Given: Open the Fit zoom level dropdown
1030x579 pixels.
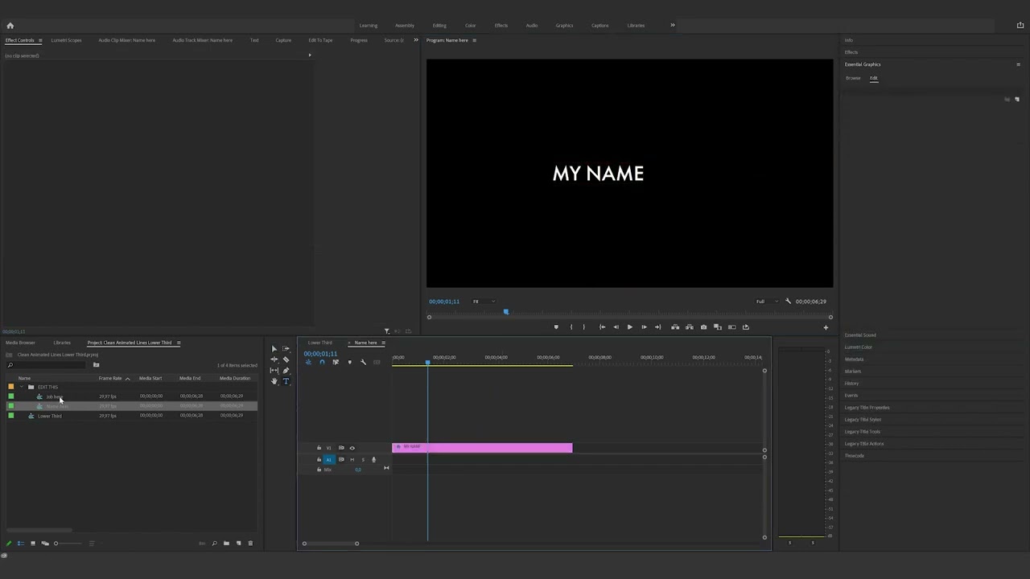Looking at the screenshot, I should (483, 302).
